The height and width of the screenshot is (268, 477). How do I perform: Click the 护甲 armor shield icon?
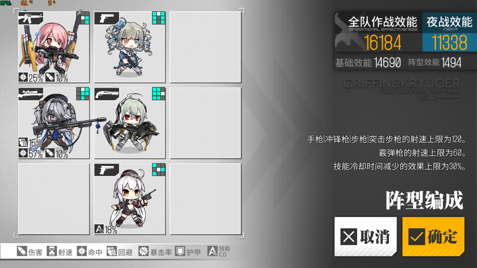pos(180,251)
